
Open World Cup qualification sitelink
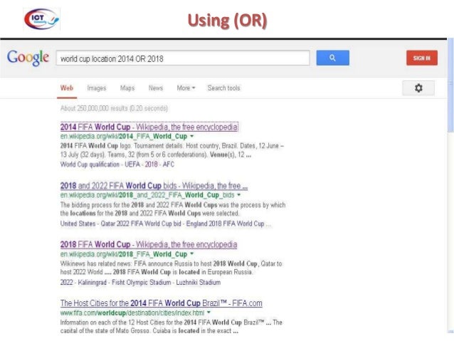90,164
